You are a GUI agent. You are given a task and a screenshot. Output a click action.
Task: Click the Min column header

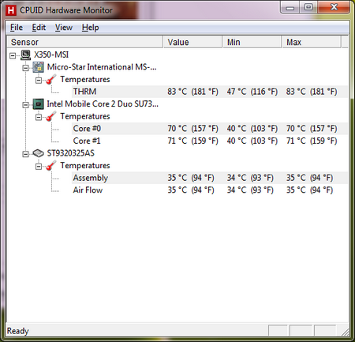[252, 42]
